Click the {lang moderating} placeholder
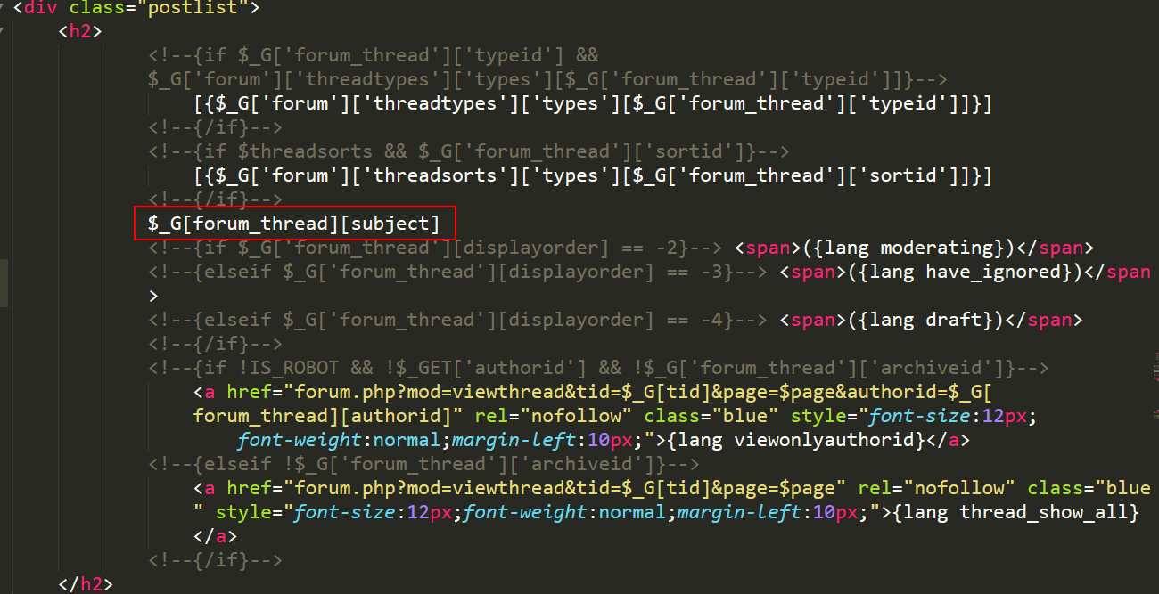Screen dimensions: 1159x594 coord(904,248)
